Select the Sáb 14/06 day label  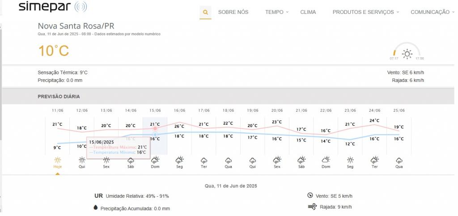coord(131,167)
